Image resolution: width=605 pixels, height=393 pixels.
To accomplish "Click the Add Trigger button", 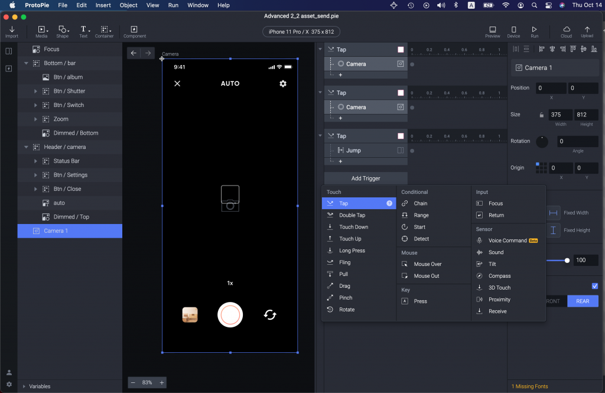I will coord(365,178).
